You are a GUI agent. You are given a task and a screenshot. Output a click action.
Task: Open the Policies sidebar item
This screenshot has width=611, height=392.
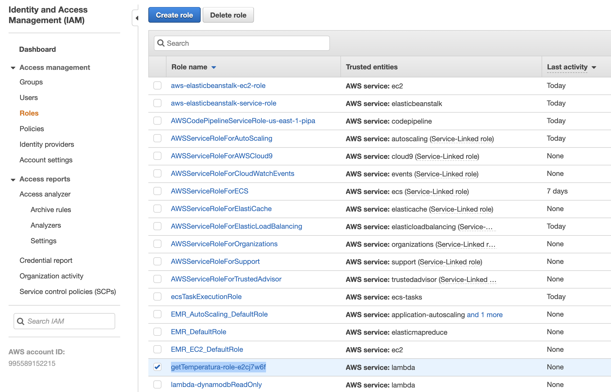click(32, 129)
